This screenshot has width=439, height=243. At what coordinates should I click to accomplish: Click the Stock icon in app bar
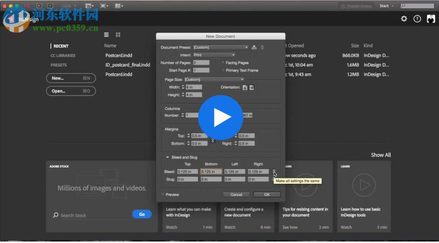50,5
